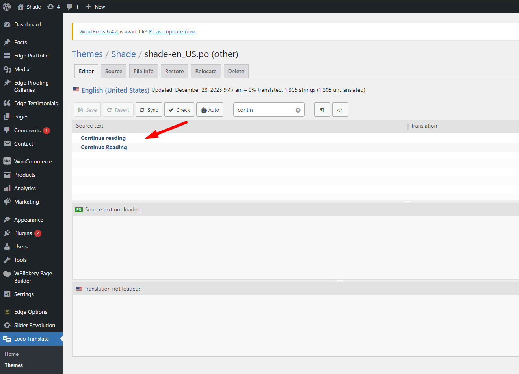519x374 pixels.
Task: Click the Translation column header
Action: pyautogui.click(x=424, y=126)
